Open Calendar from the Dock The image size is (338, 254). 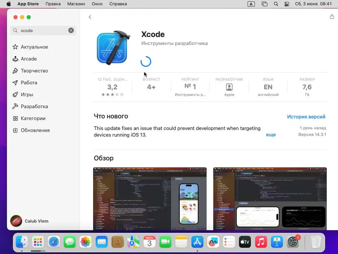pos(150,242)
